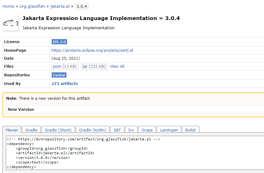Click the GlassFish fish logo icon
Image resolution: width=264 pixels, height=173 pixels.
pyautogui.click(x=11, y=23)
